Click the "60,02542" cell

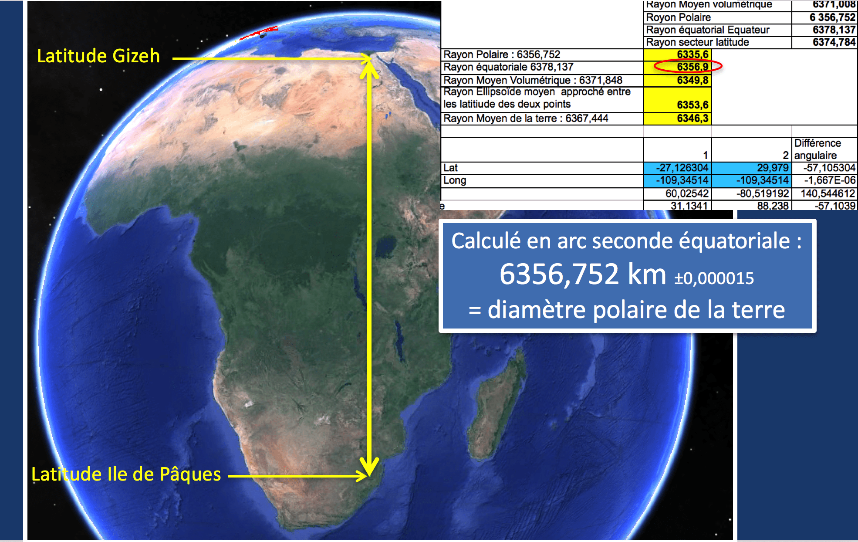677,194
